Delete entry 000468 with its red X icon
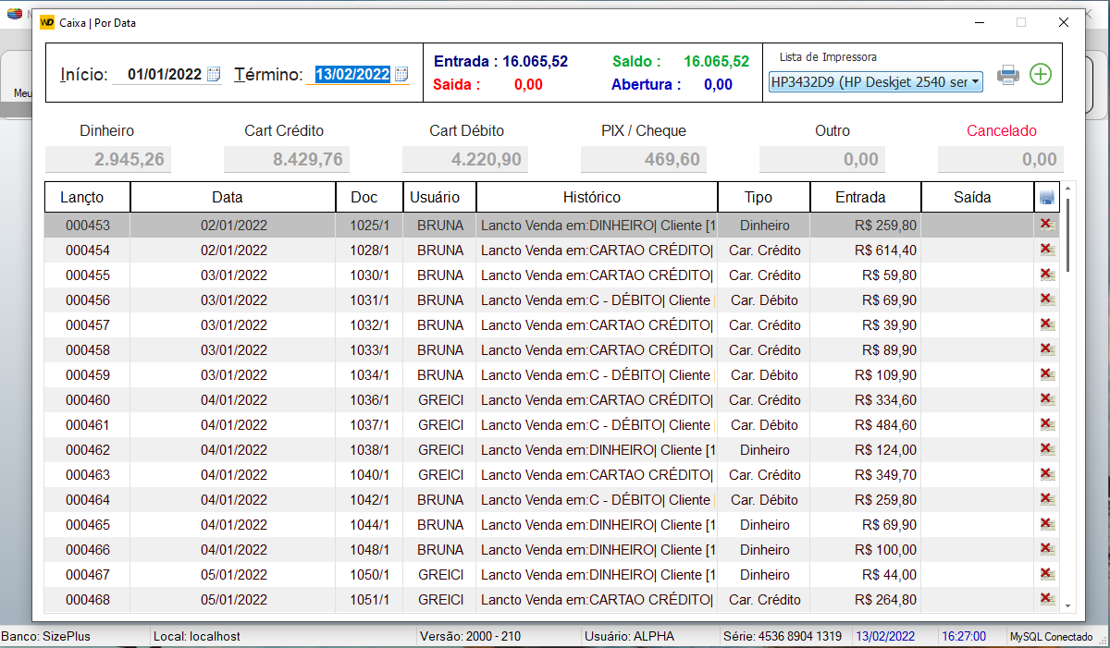1110x648 pixels. [x=1047, y=599]
